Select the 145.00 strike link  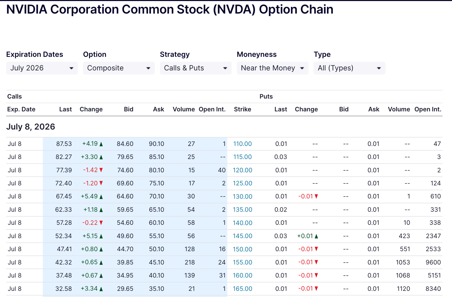click(242, 236)
